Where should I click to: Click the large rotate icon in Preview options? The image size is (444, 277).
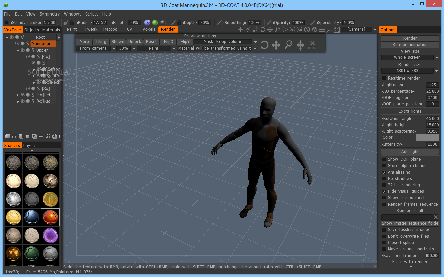click(x=264, y=45)
